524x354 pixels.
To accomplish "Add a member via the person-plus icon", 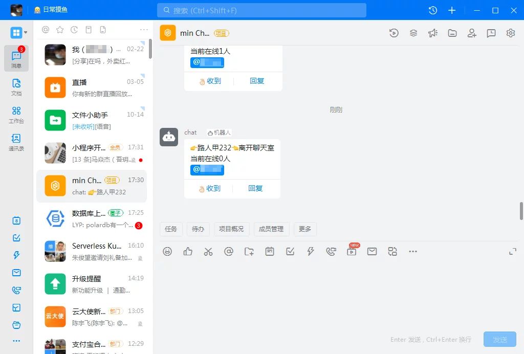I will [472, 32].
